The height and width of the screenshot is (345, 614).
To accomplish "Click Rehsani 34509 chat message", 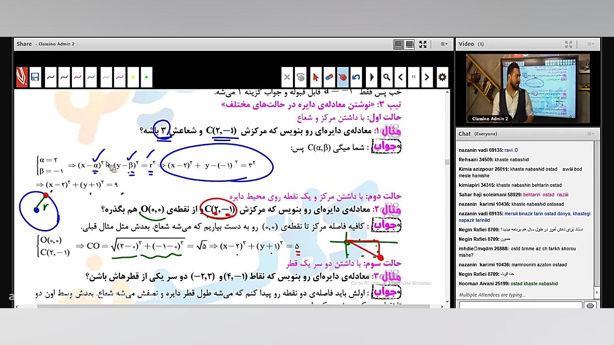I will (494, 159).
